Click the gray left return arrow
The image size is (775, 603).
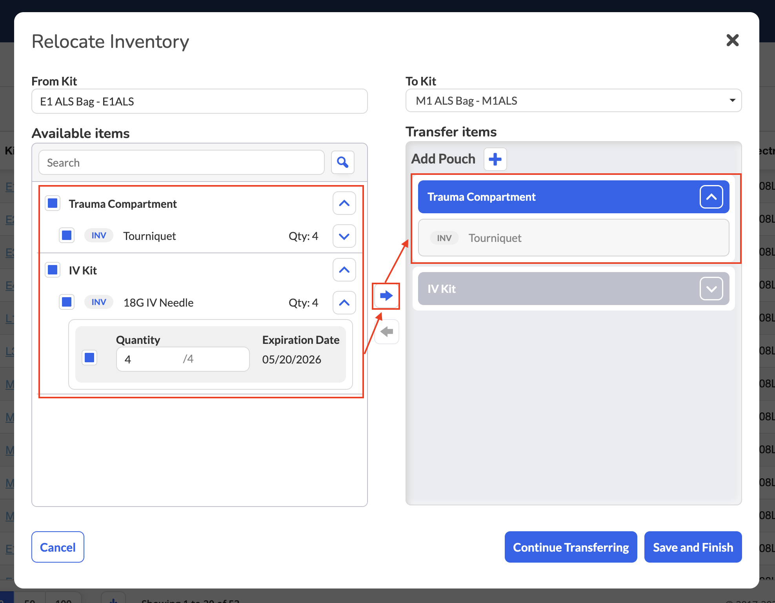[387, 332]
